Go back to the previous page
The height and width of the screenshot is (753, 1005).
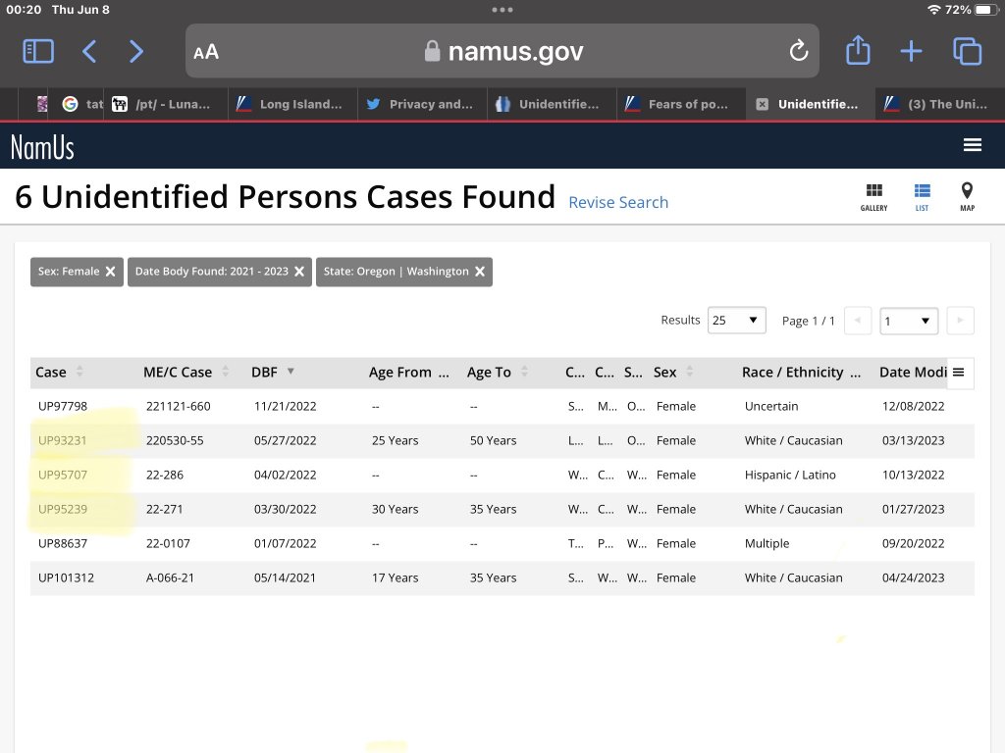tap(89, 51)
